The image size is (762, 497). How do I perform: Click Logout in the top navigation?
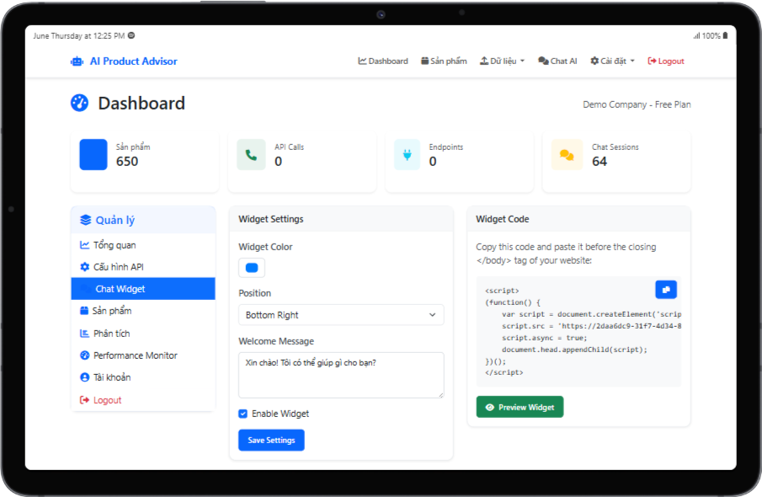point(666,61)
